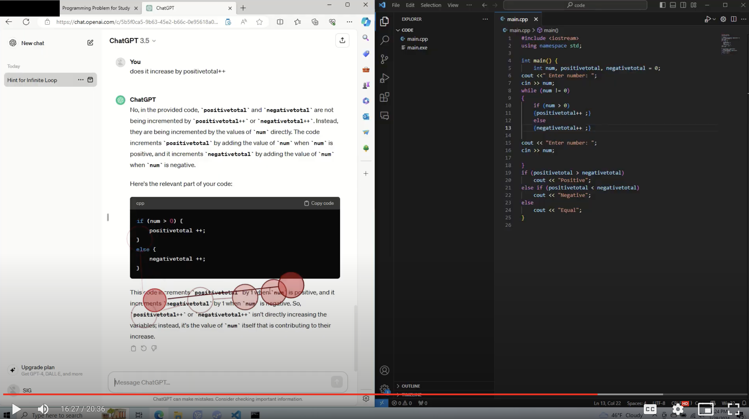This screenshot has height=419, width=749.
Task: Click regenerate response icon below answer
Action: tap(144, 348)
